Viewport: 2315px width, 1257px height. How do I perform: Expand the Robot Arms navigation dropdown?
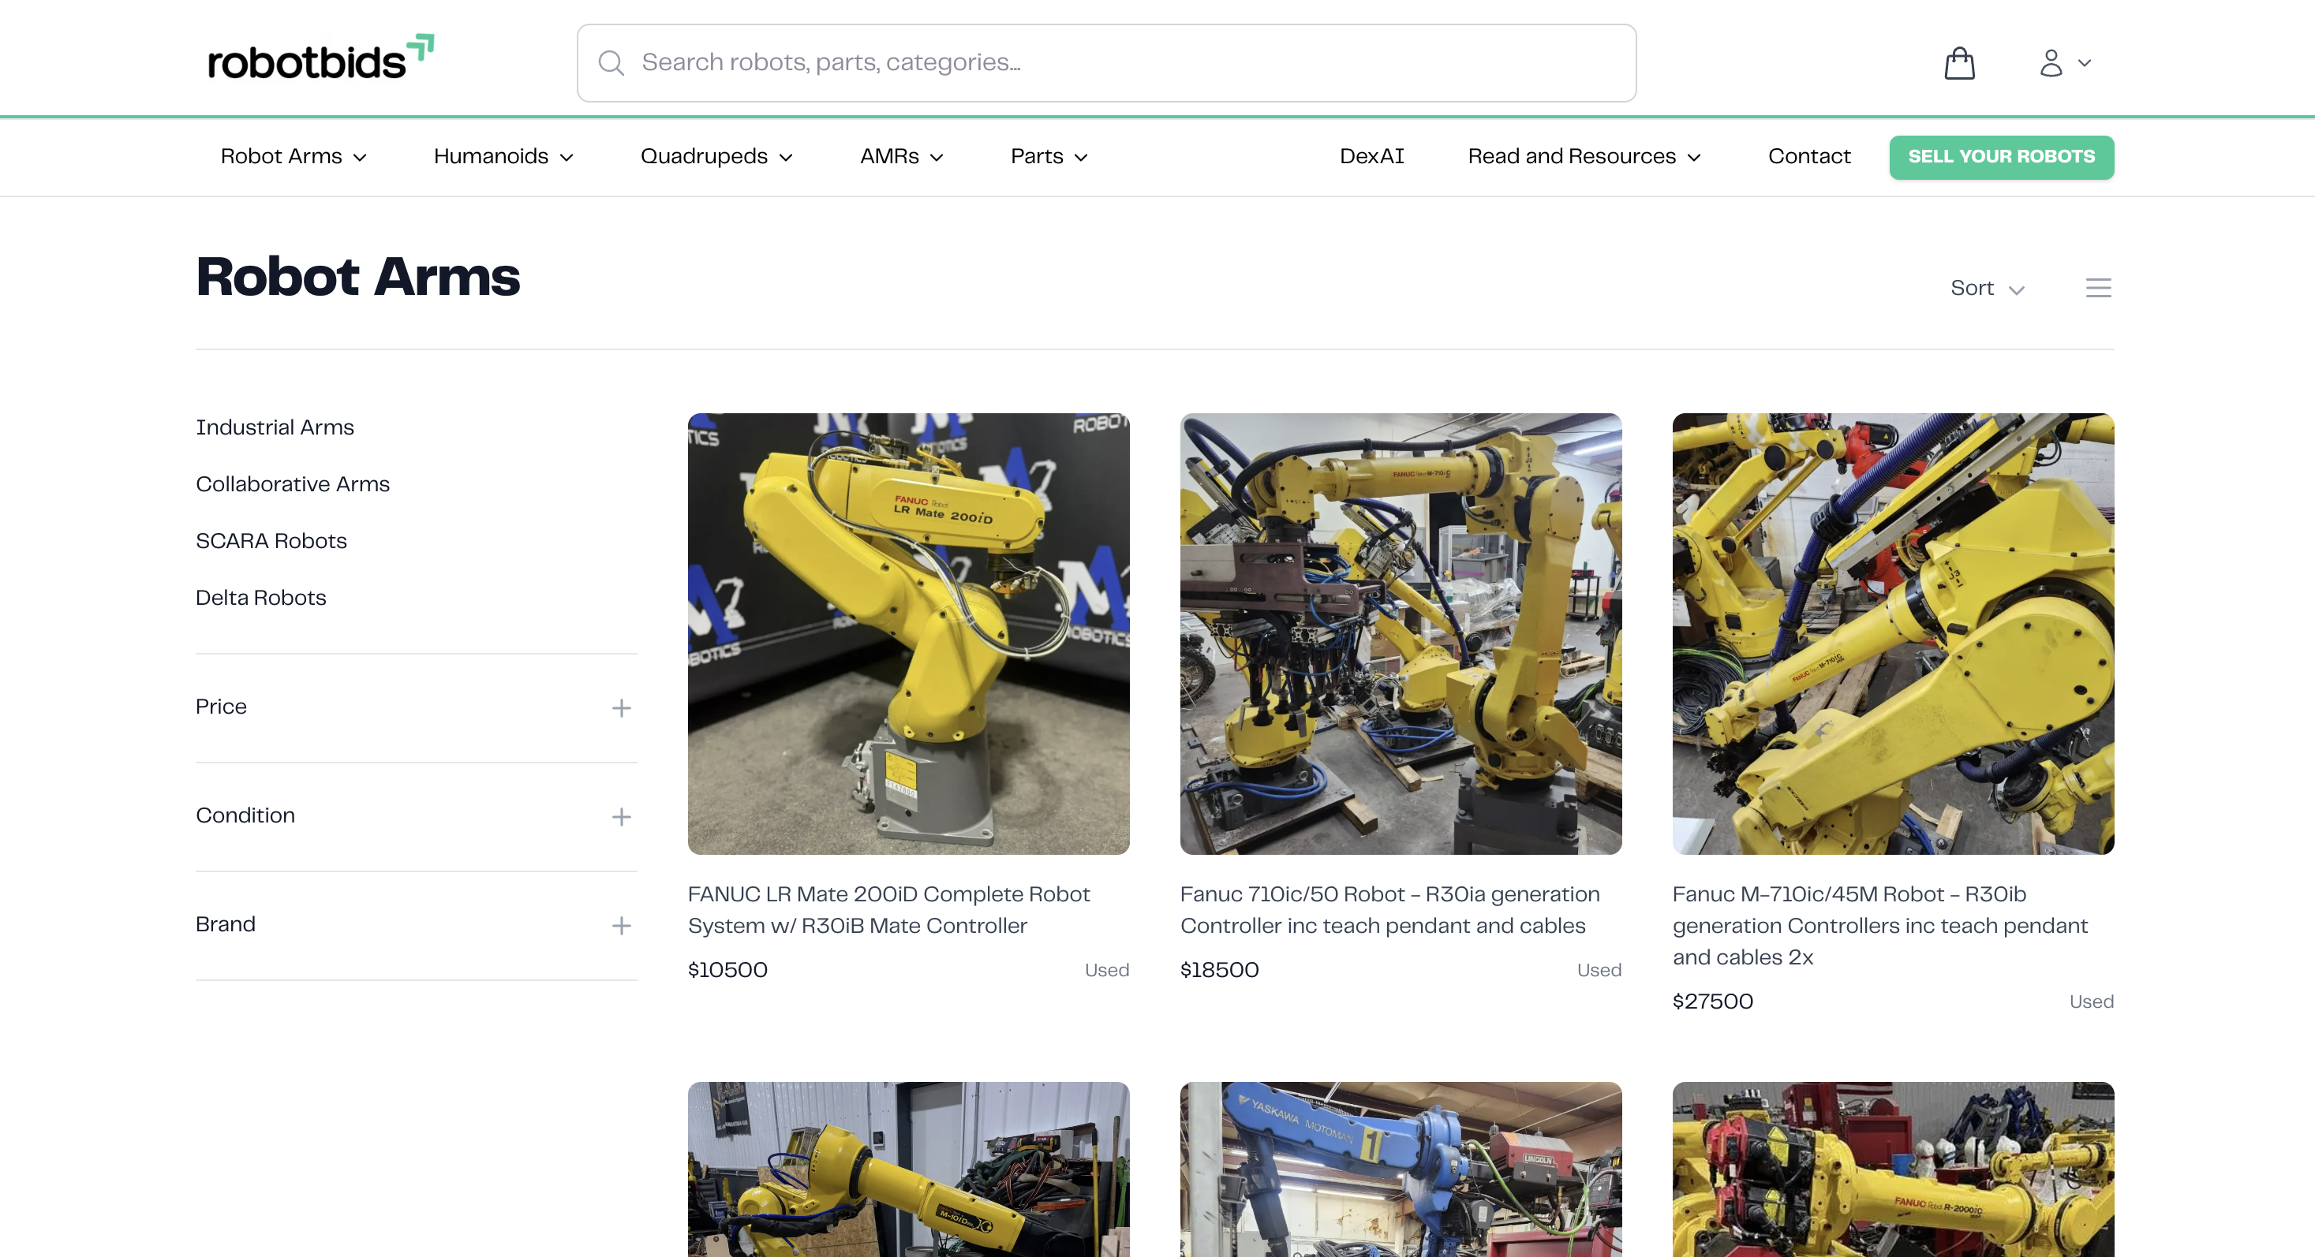click(294, 156)
